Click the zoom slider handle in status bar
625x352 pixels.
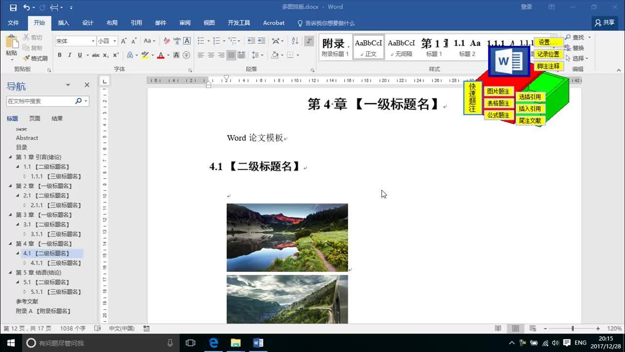point(572,329)
